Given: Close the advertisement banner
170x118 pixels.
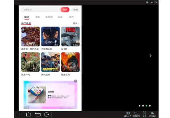Looking at the screenshot, I should [x=75, y=81].
